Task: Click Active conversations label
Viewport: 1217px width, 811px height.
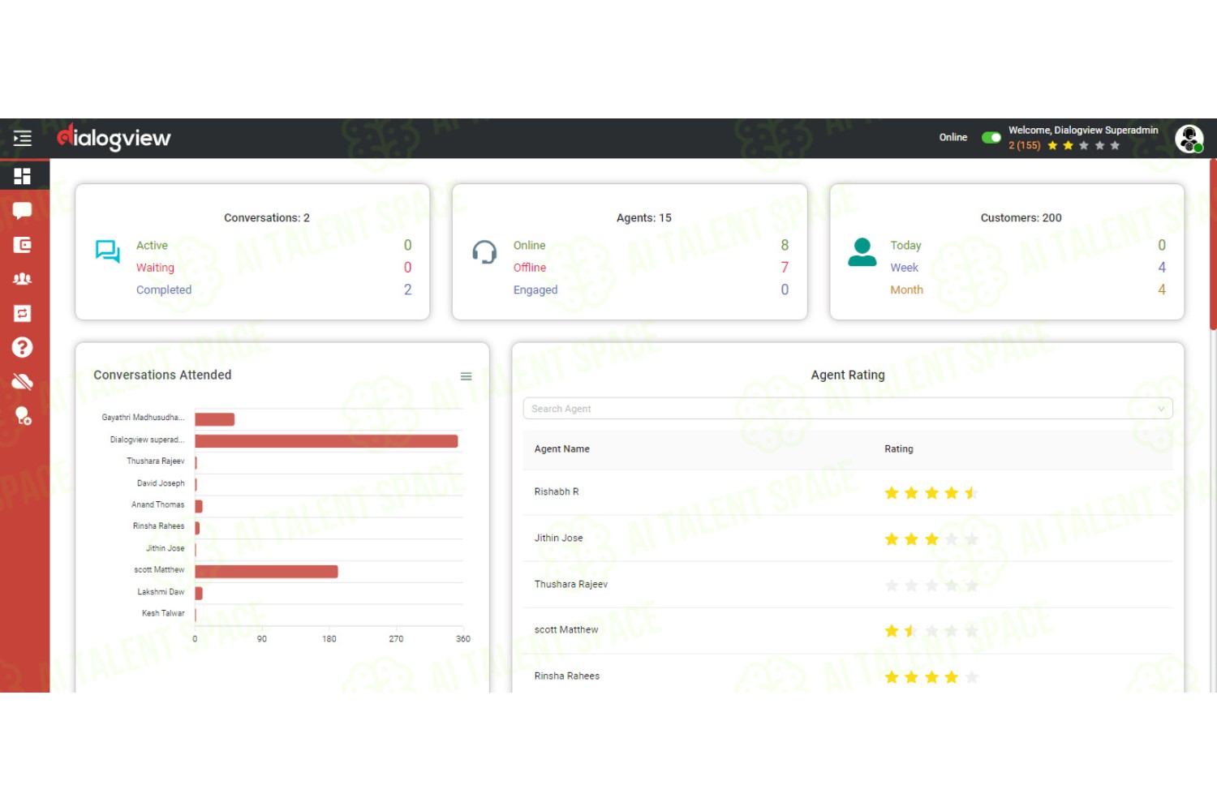Action: click(152, 246)
